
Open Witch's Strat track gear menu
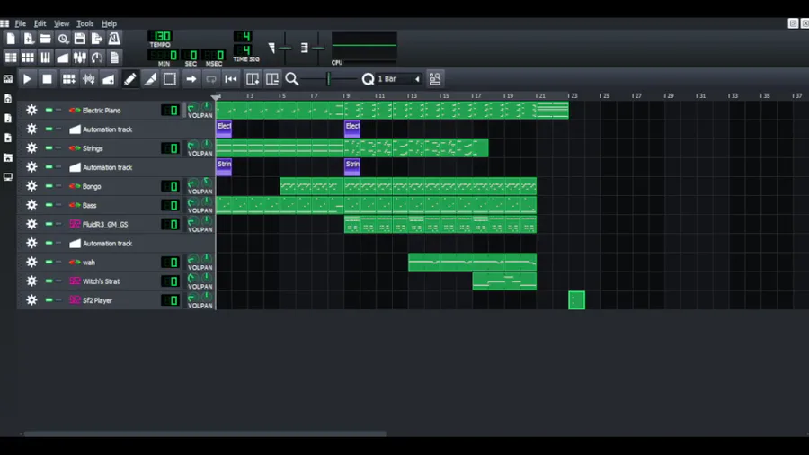point(31,281)
